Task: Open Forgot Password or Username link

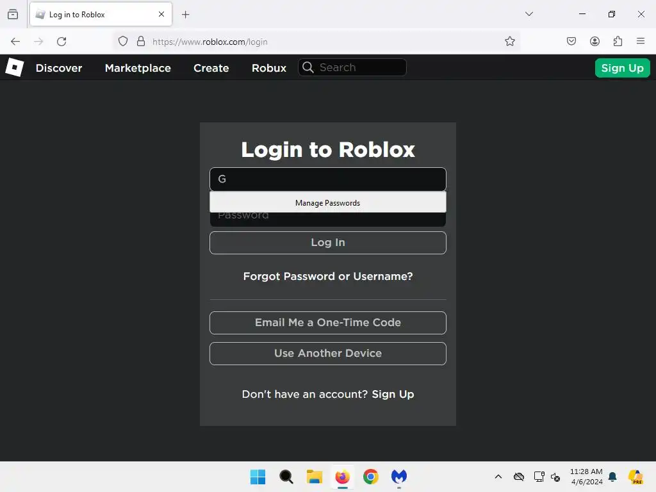Action: click(327, 276)
